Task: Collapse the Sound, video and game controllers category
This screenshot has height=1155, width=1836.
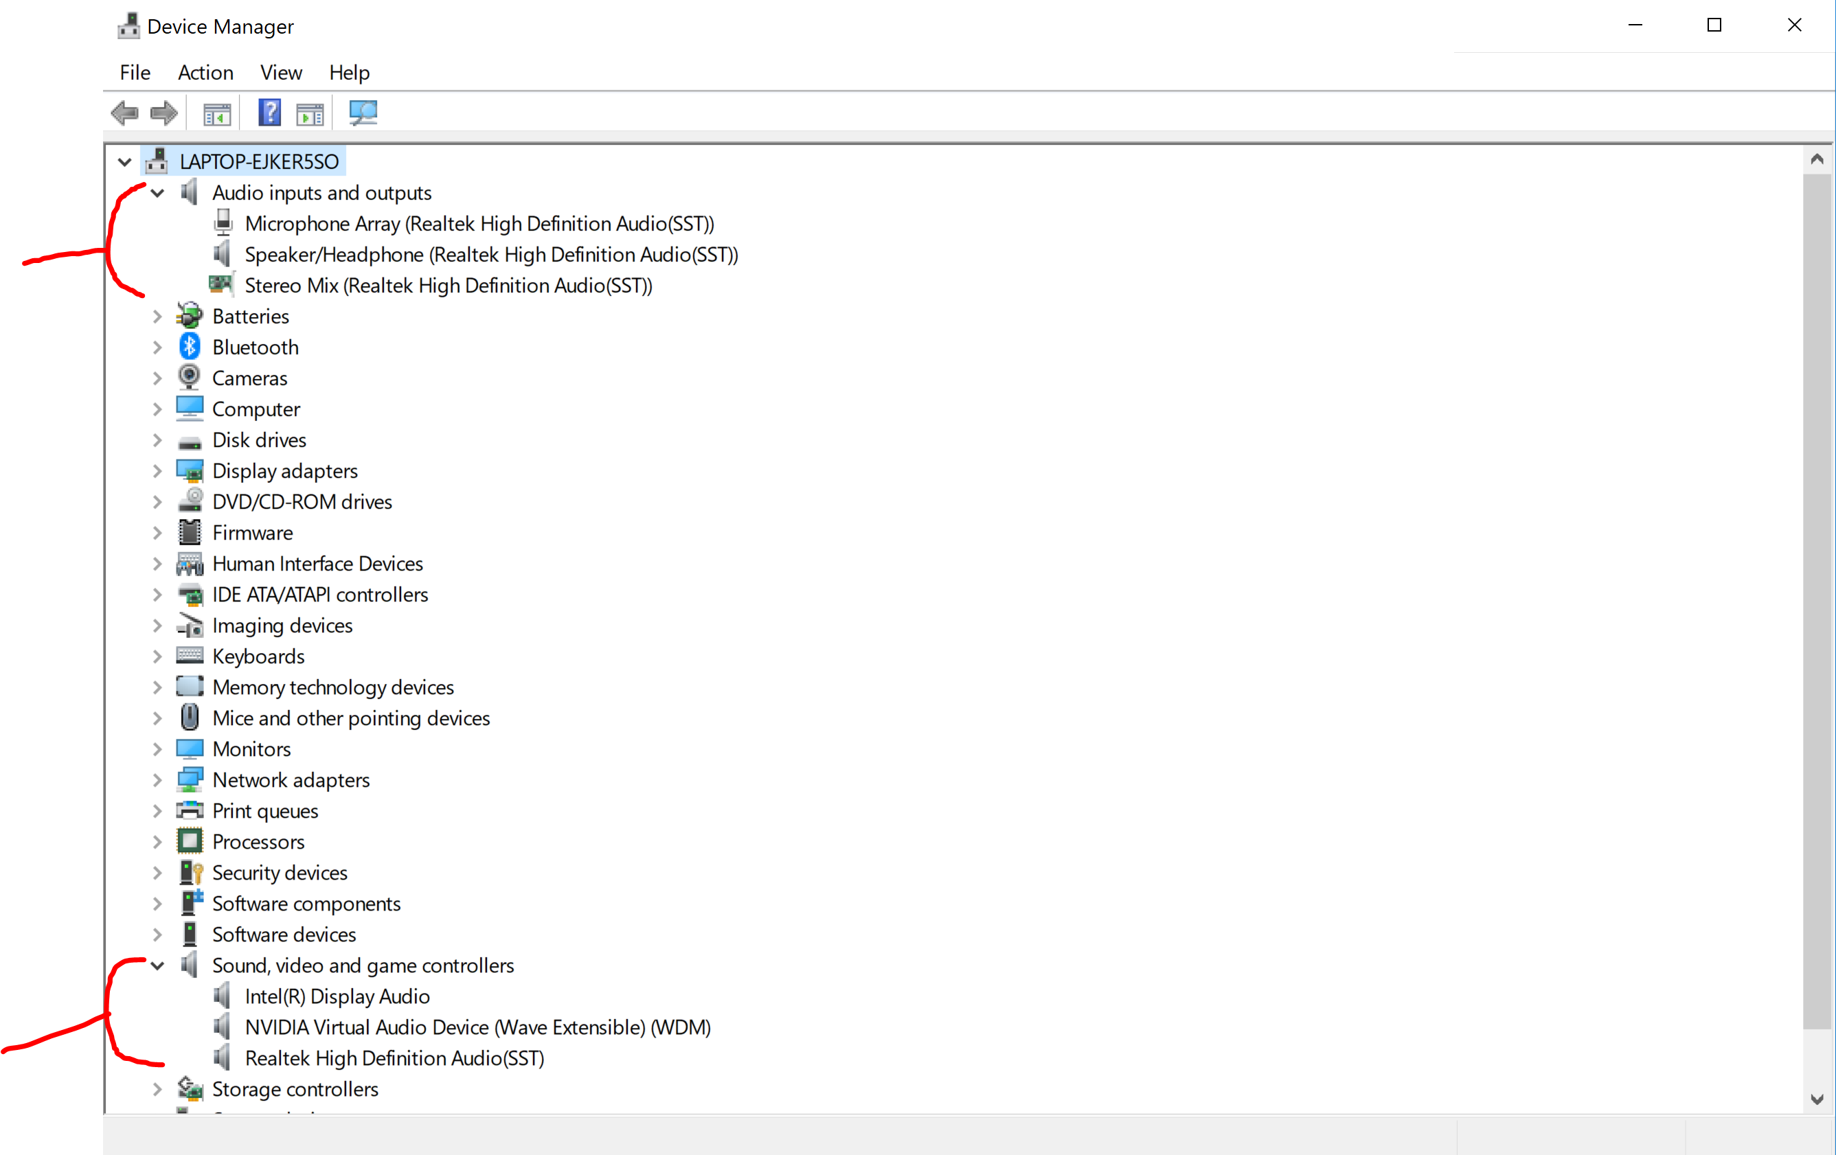Action: point(157,965)
